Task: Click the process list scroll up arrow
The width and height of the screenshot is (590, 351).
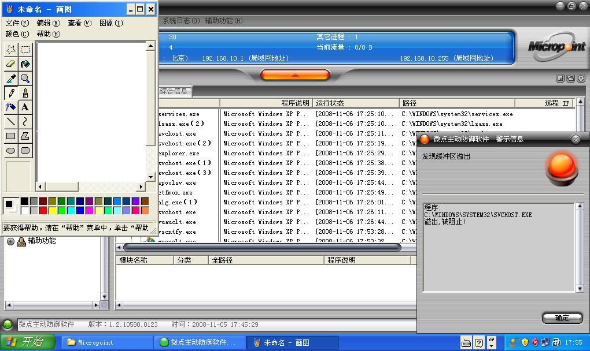Action: [580, 102]
